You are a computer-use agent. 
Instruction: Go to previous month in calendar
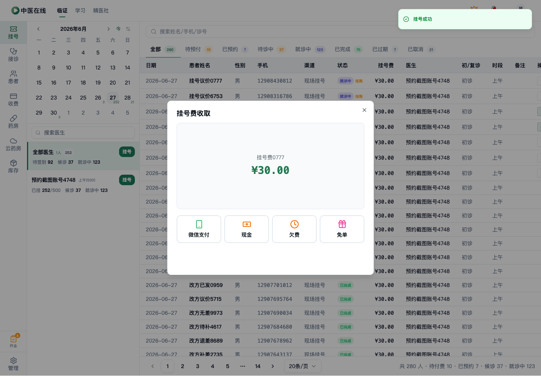click(38, 29)
